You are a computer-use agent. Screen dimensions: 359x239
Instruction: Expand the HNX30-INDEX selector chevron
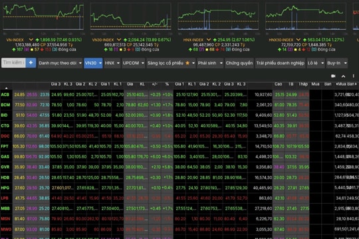(x=298, y=40)
